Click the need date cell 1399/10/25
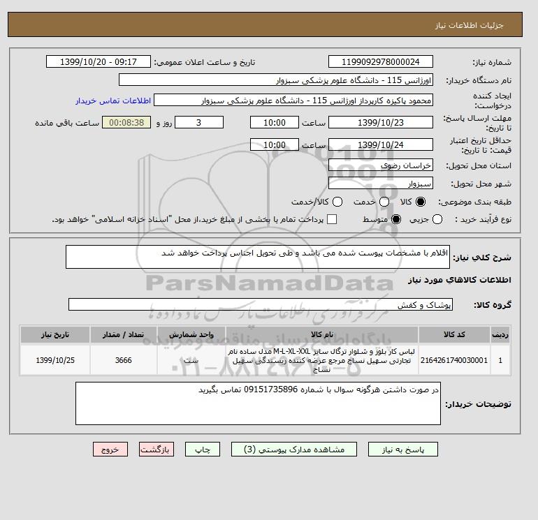 [x=55, y=360]
